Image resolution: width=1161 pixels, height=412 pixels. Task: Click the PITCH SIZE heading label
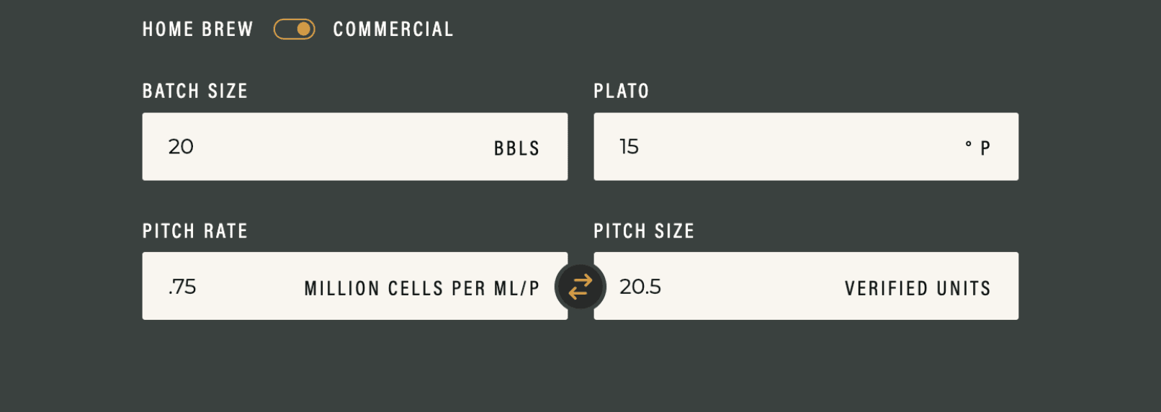[644, 231]
